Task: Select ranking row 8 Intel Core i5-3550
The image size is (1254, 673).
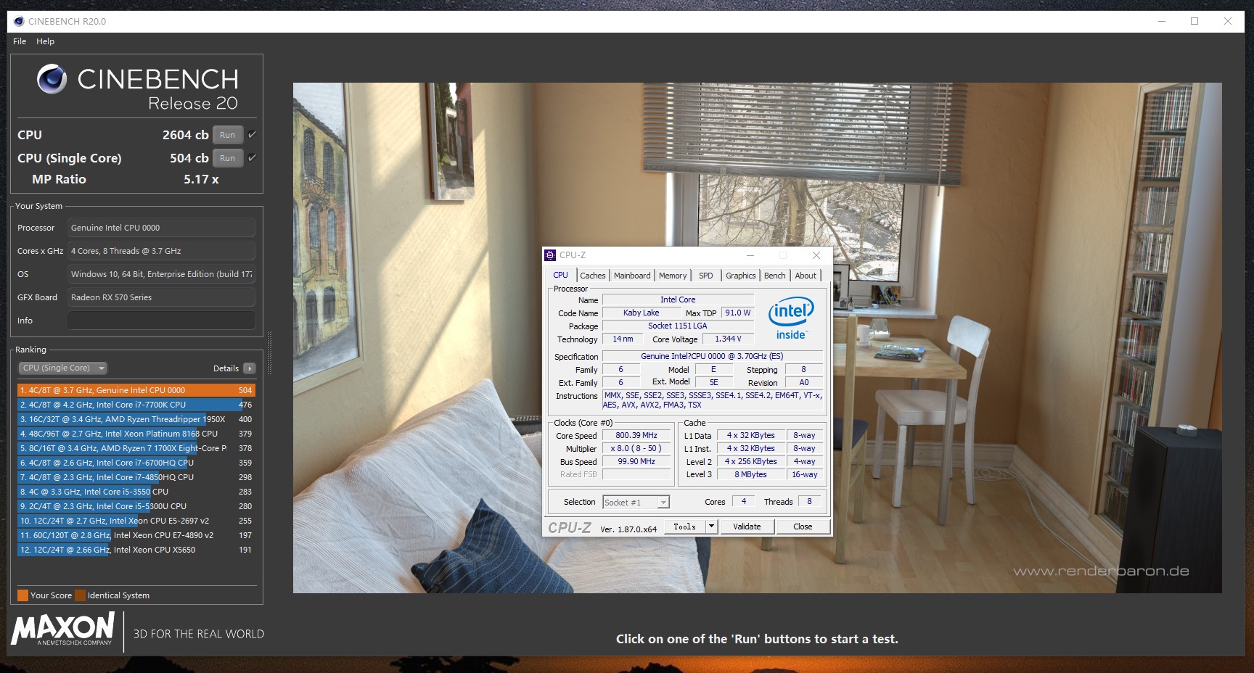Action: tap(136, 492)
